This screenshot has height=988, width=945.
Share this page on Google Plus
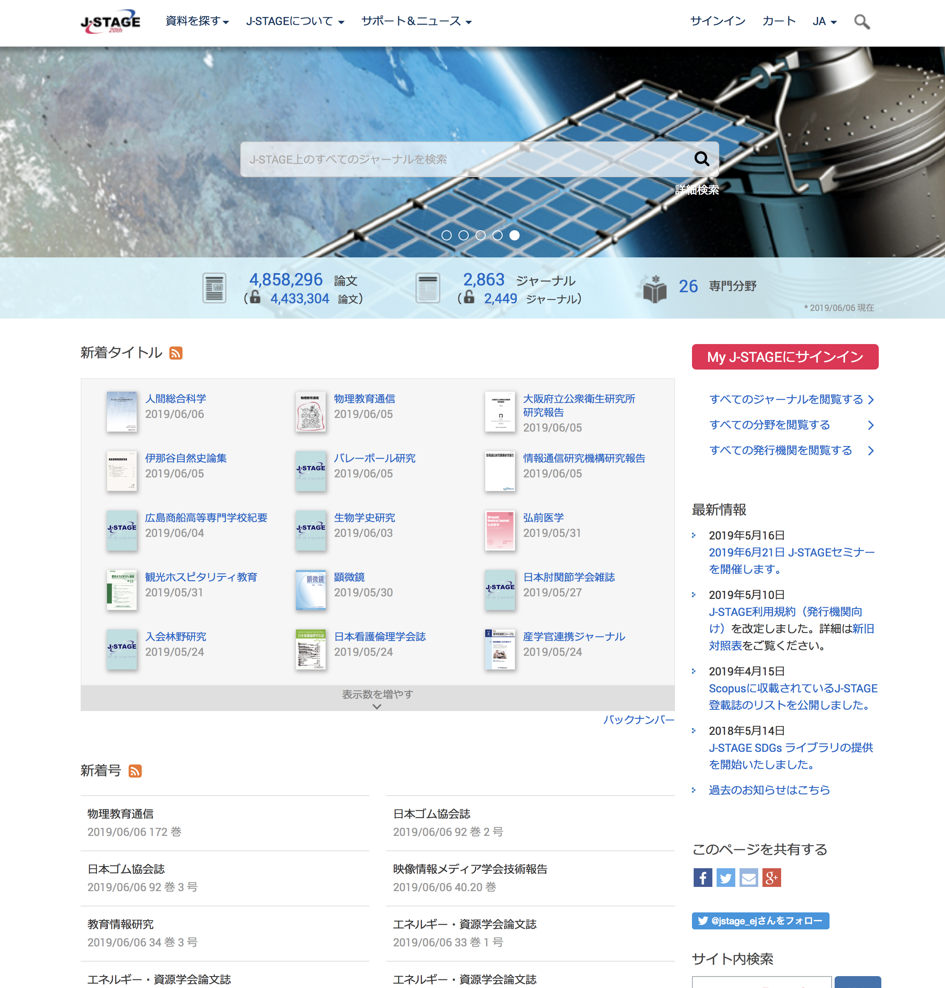tap(771, 878)
